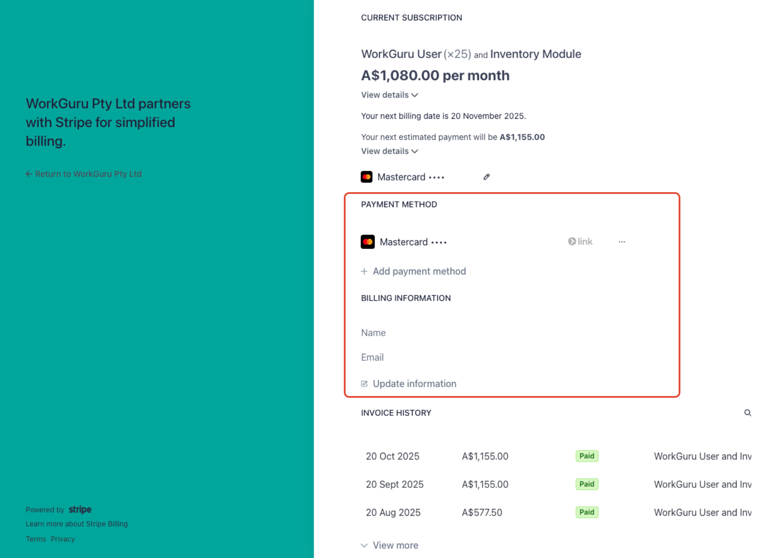Open Learn more about Stripe Billing
Screen dimensions: 783x558
click(x=76, y=524)
